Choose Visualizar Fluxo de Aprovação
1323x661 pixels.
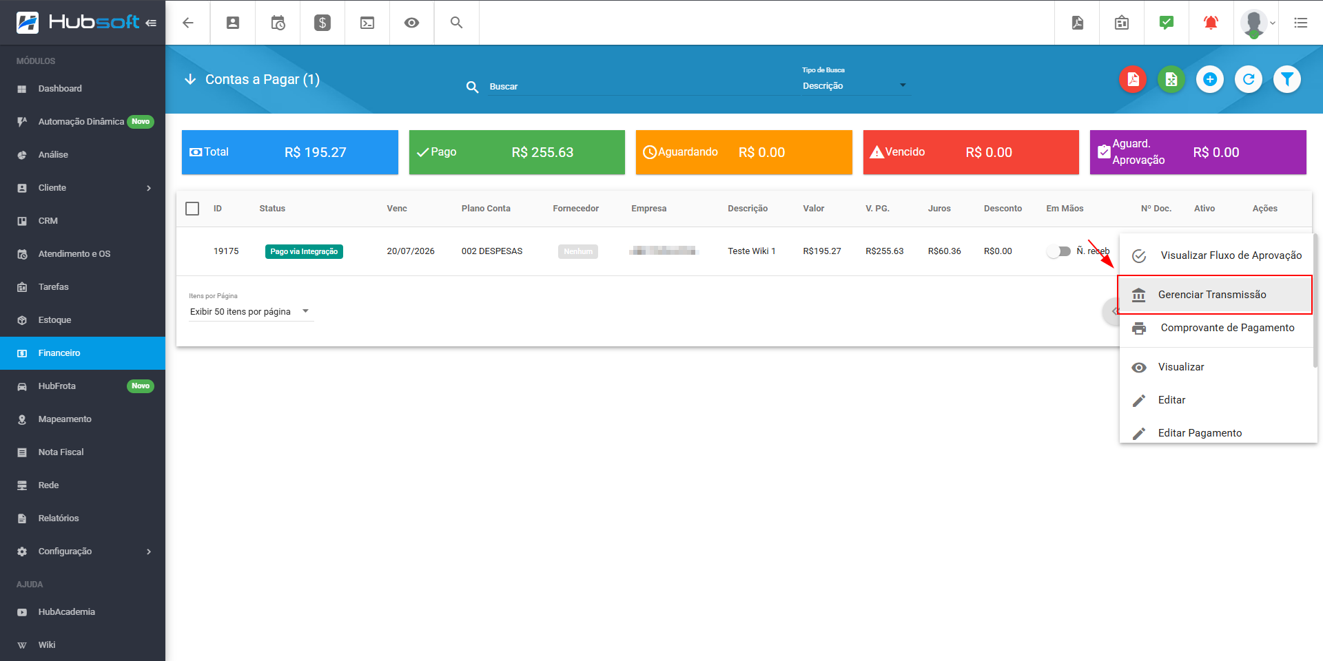tap(1218, 255)
